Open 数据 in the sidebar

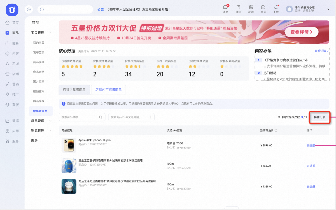(x=12, y=121)
